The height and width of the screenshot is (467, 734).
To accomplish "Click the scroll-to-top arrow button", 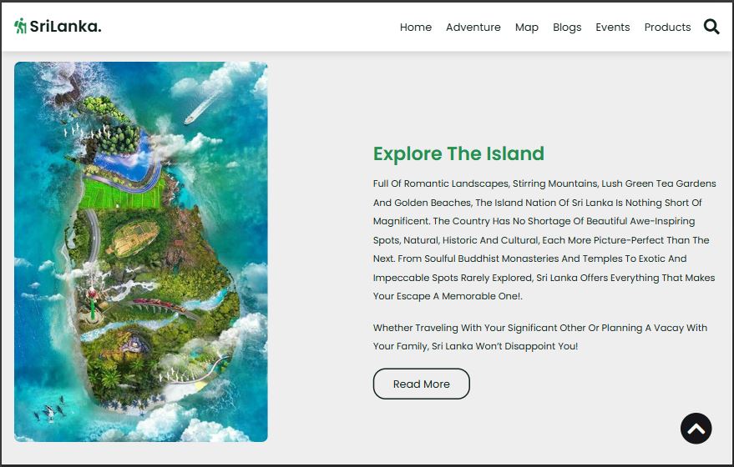I will (x=696, y=429).
